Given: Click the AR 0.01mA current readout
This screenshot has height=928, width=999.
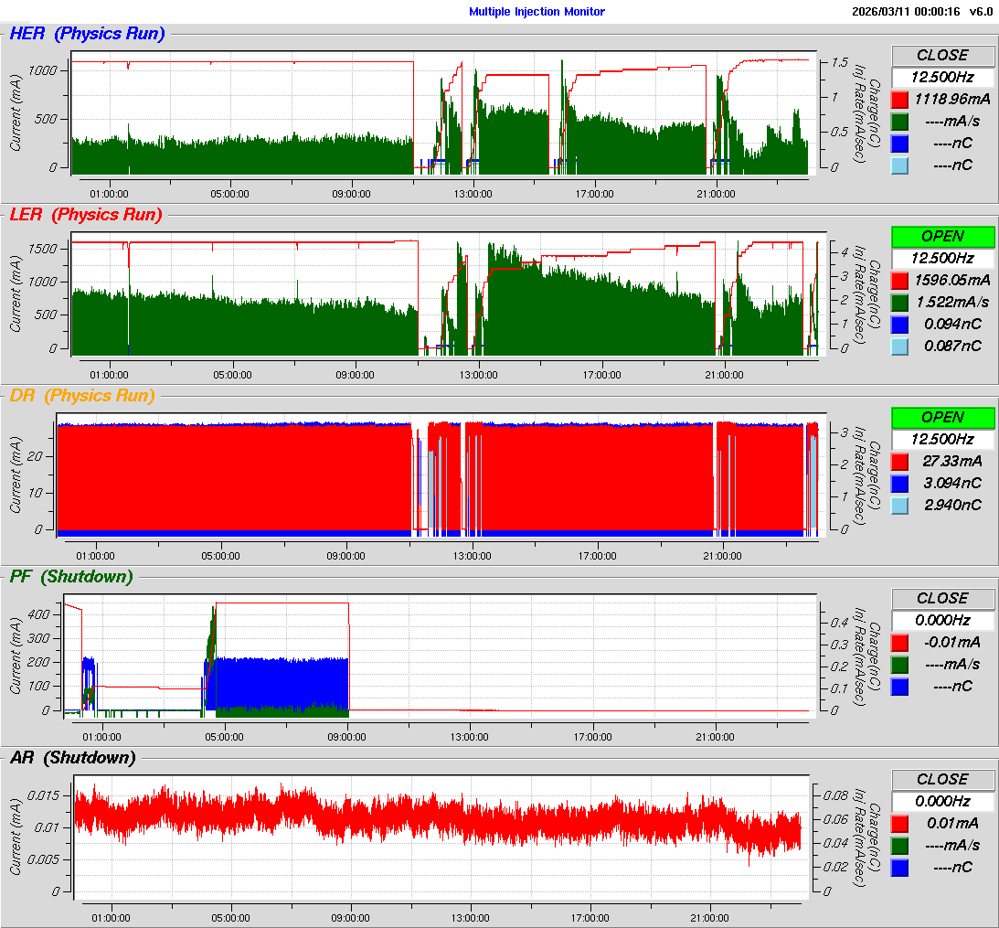Looking at the screenshot, I should (x=951, y=823).
